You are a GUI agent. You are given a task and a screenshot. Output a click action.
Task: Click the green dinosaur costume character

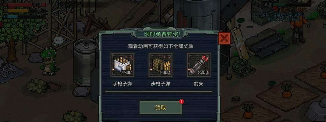(49, 61)
